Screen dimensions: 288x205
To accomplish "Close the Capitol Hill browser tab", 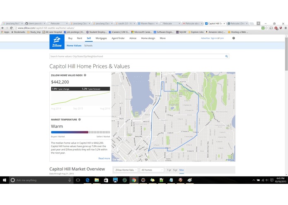I will [x=224, y=24].
